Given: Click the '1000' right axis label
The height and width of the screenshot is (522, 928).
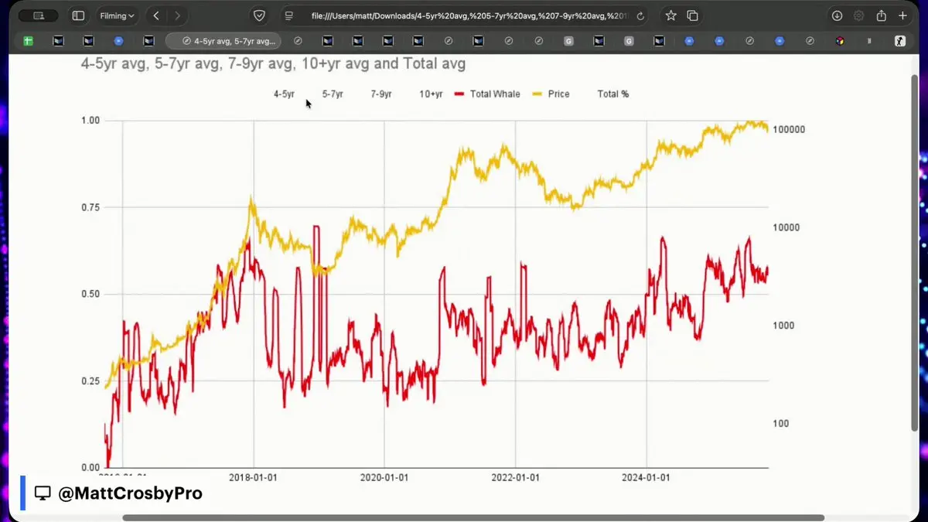Looking at the screenshot, I should (x=783, y=326).
